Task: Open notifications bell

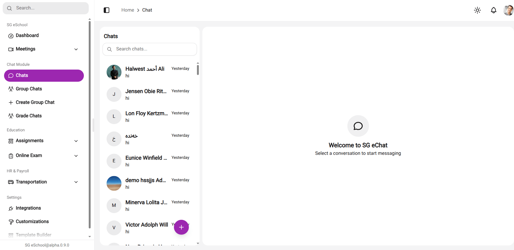Action: (x=494, y=10)
